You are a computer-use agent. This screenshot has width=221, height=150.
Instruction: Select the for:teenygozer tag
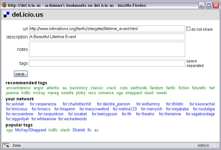pos(105,114)
